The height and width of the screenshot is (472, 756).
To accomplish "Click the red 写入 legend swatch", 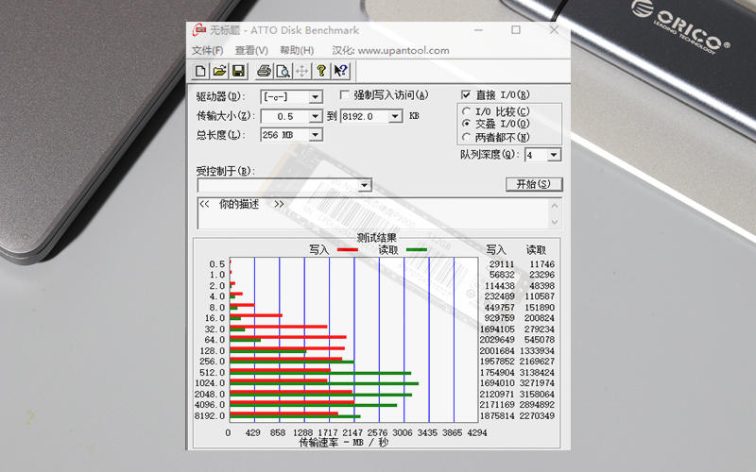I will (348, 249).
